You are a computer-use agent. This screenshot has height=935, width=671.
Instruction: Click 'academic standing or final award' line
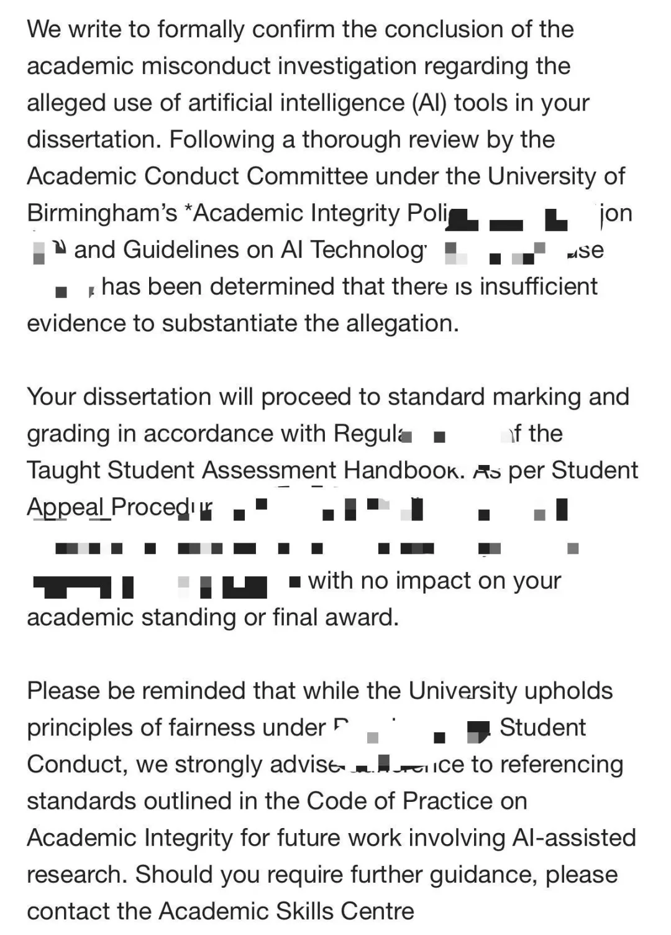[x=212, y=617]
